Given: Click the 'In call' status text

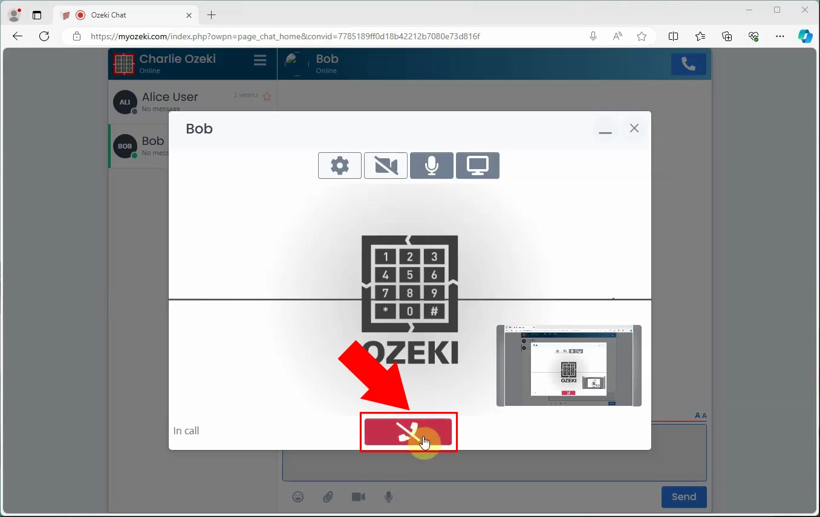Looking at the screenshot, I should [186, 431].
